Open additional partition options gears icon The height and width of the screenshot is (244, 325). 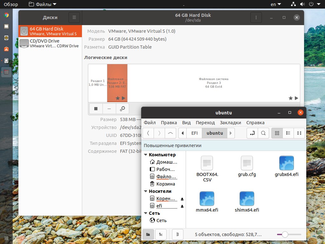point(123,109)
